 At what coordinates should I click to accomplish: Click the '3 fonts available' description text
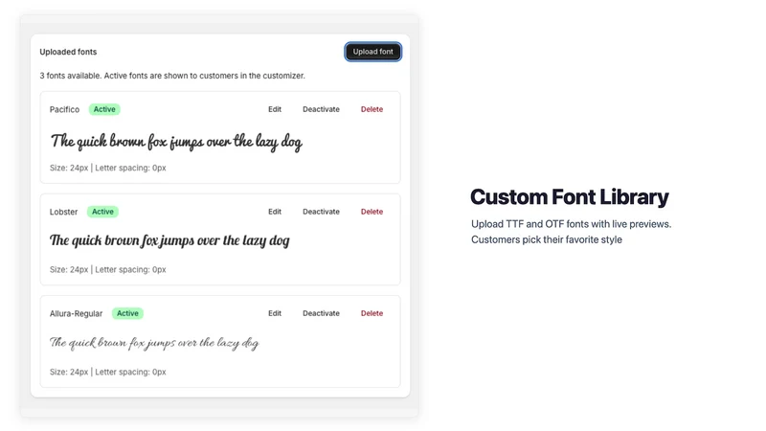coord(172,76)
